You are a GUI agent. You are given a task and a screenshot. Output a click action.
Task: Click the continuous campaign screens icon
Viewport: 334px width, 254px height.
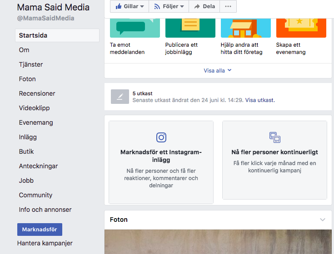pos(275,137)
